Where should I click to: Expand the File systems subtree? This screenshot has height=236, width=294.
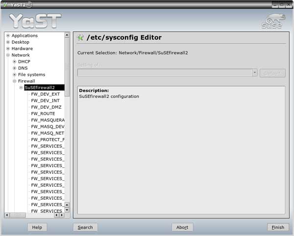[14, 74]
